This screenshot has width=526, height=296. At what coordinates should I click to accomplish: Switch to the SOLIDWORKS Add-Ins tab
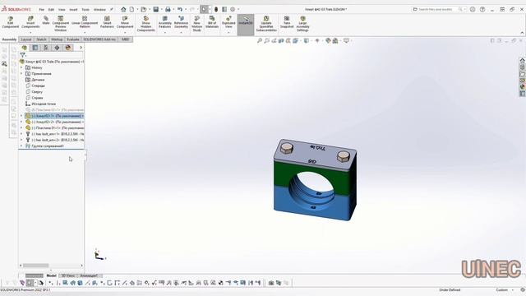click(99, 39)
